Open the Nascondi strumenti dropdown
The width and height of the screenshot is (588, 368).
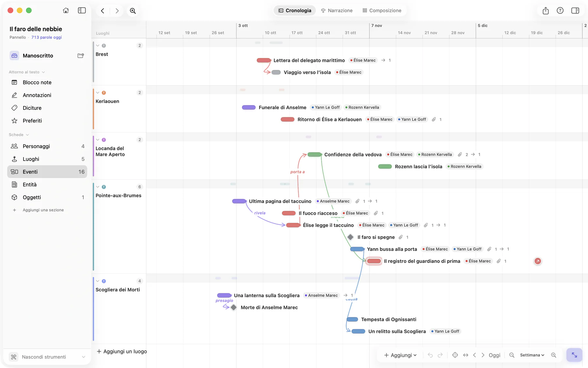coord(47,357)
